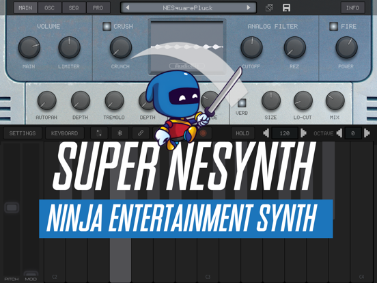Click the octave increase arrow
377x283 pixels.
pos(367,133)
